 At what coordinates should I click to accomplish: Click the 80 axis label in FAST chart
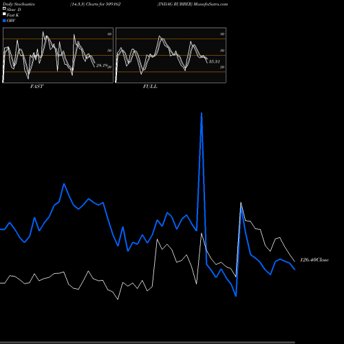109,34
